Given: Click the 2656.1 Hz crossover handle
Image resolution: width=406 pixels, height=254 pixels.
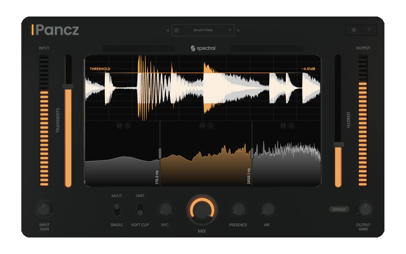Looking at the screenshot, I should tap(252, 154).
